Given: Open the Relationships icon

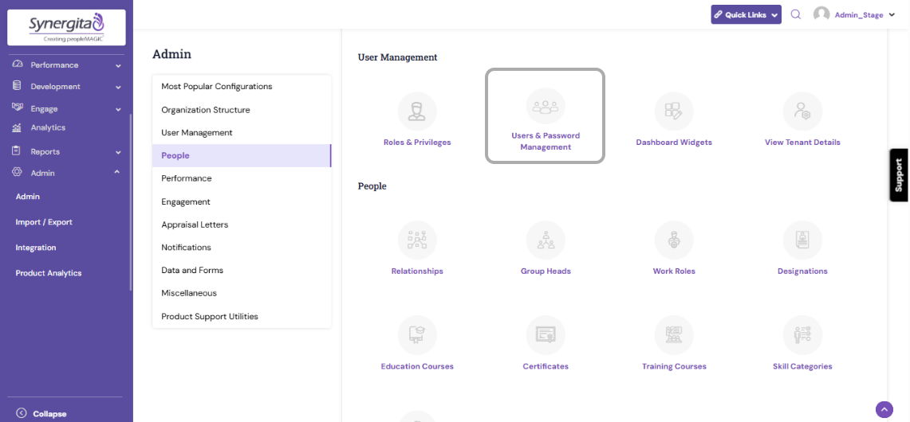Looking at the screenshot, I should [x=417, y=240].
